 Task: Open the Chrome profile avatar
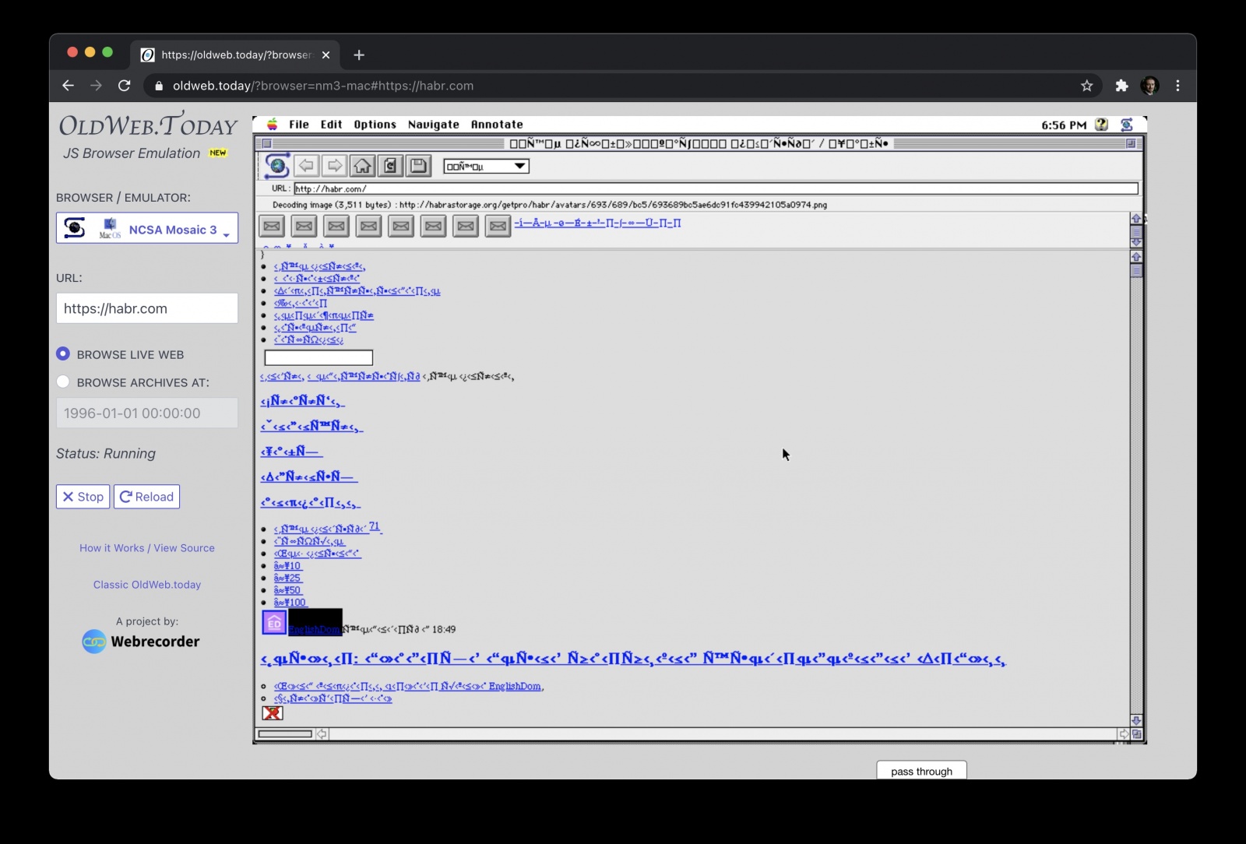[x=1149, y=86]
